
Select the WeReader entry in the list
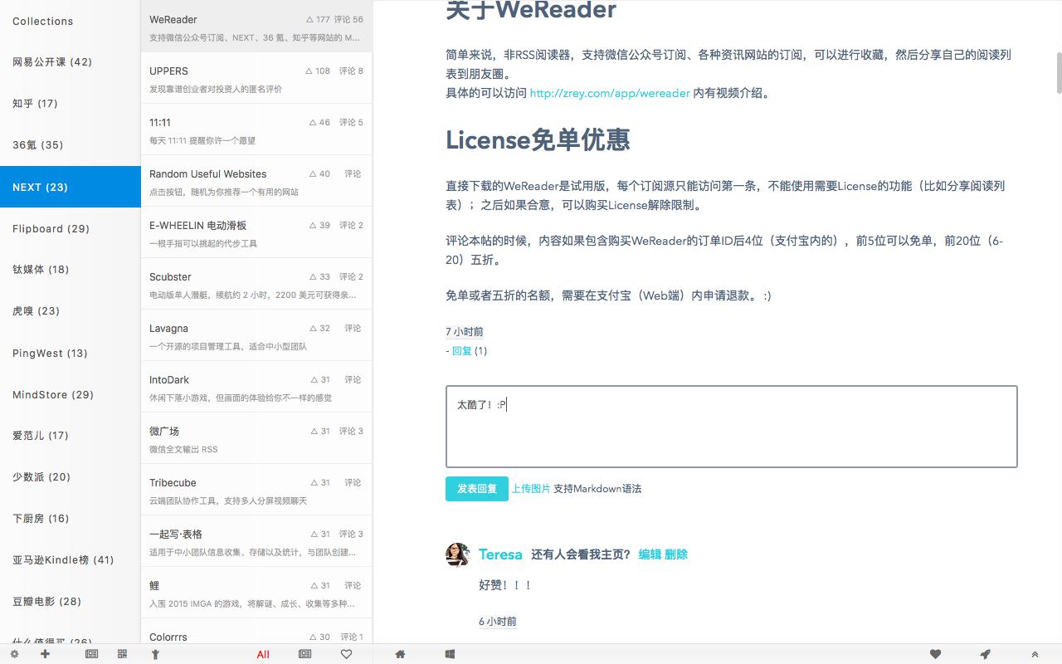tap(256, 27)
